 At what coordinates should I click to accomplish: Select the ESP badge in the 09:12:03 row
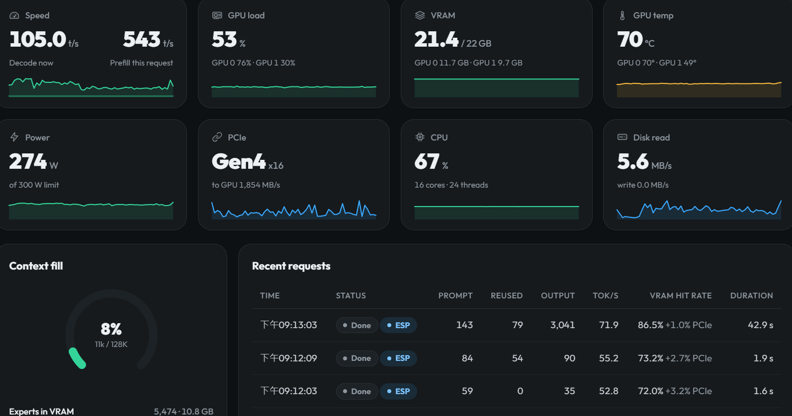(398, 391)
